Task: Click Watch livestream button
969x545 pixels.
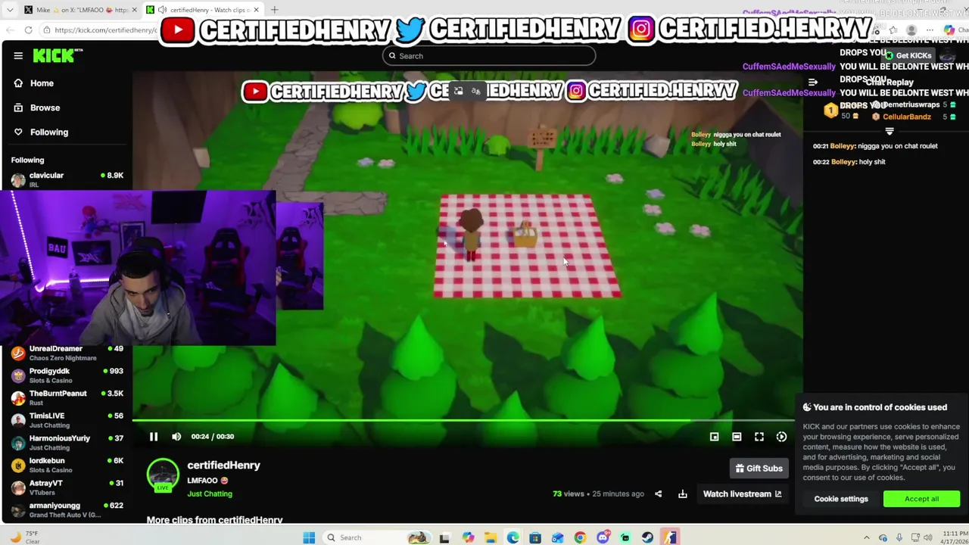Action: (743, 494)
